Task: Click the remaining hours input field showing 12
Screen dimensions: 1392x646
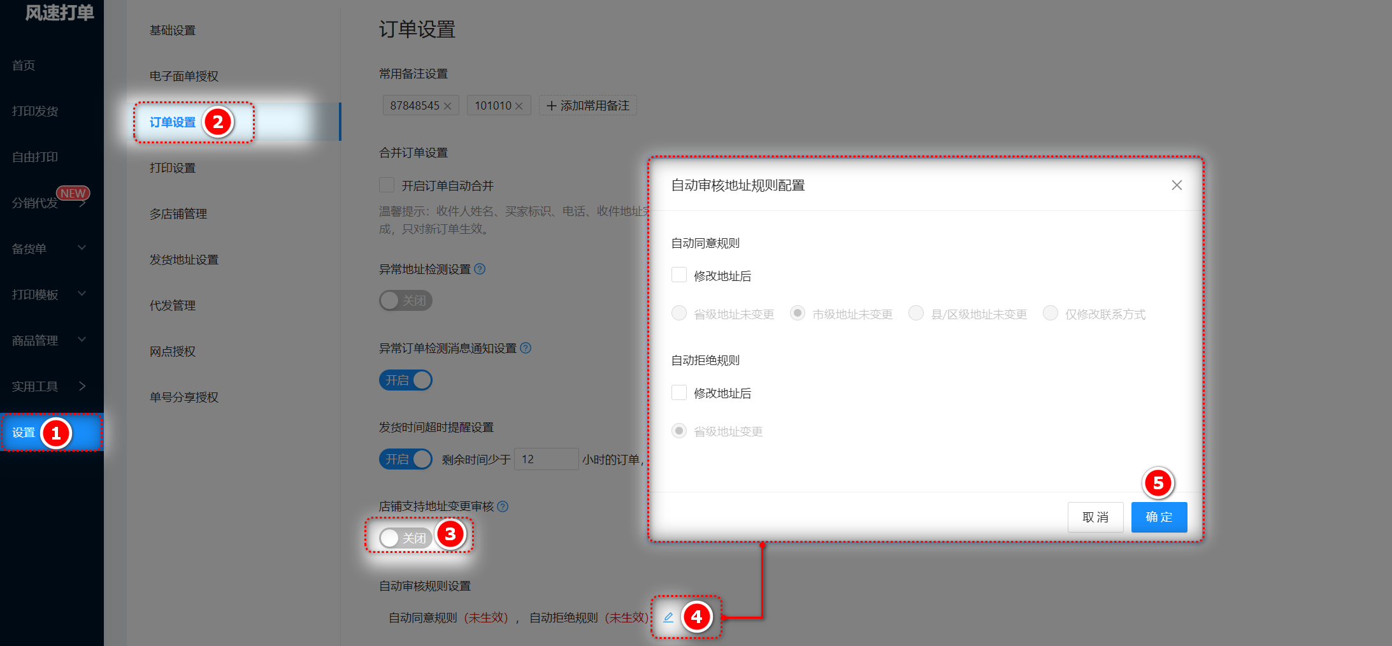Action: pos(545,459)
